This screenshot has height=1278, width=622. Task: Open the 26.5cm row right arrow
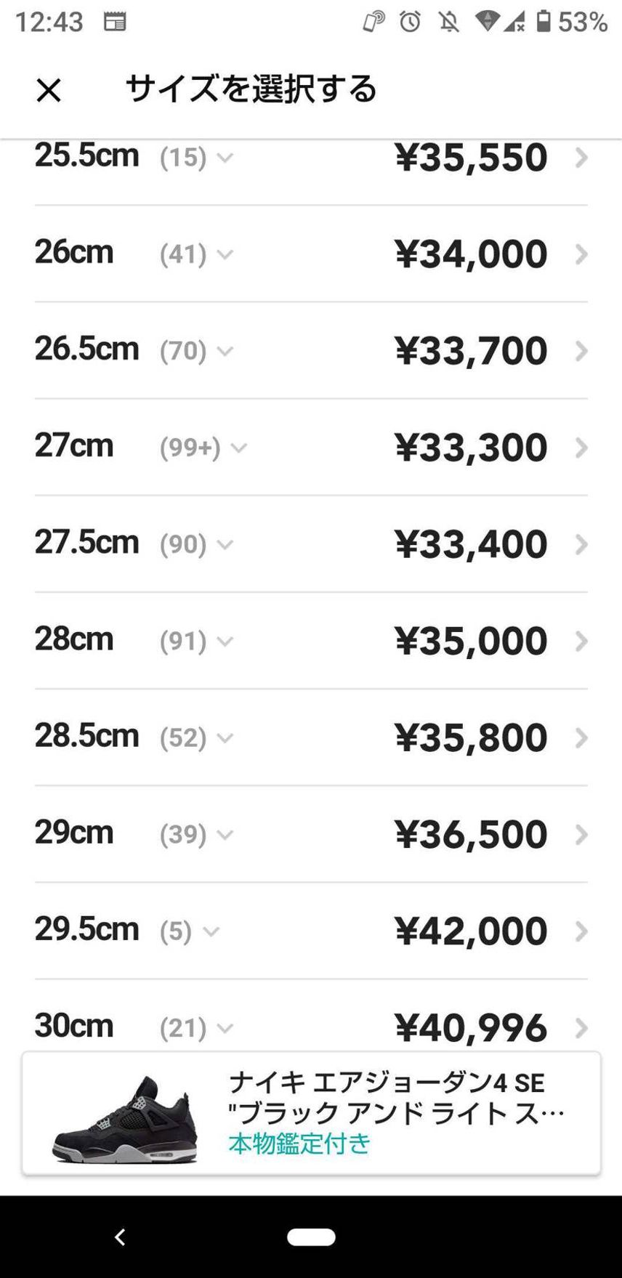click(x=581, y=352)
